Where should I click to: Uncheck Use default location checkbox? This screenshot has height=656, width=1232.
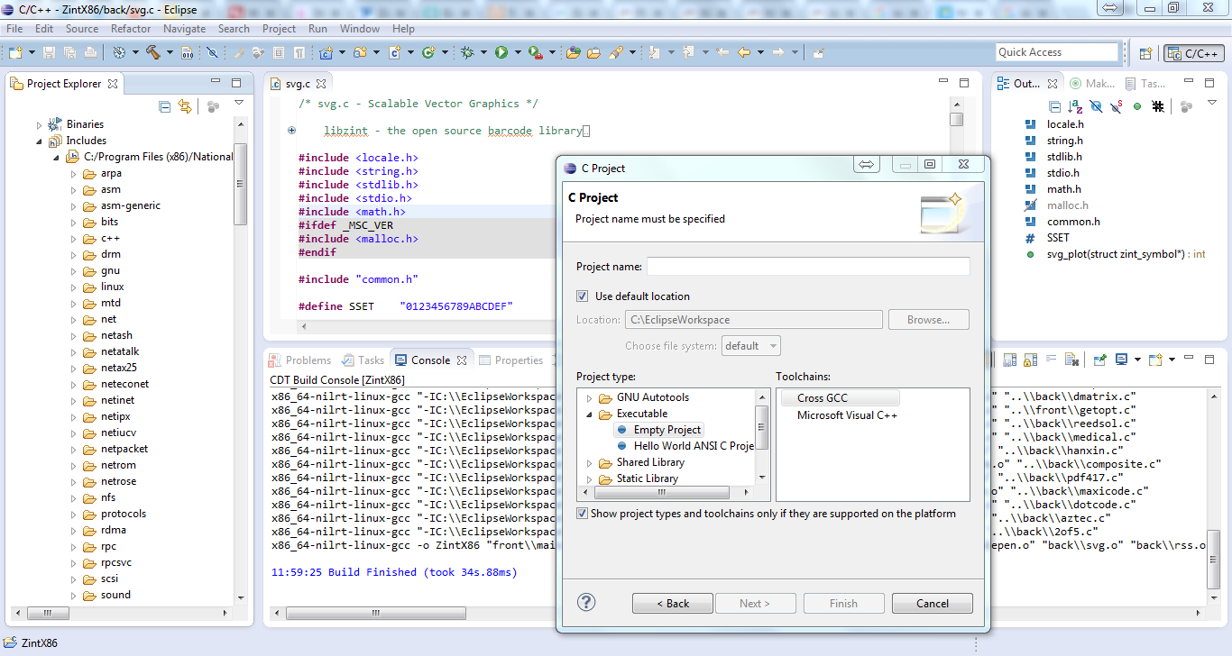[x=583, y=296]
